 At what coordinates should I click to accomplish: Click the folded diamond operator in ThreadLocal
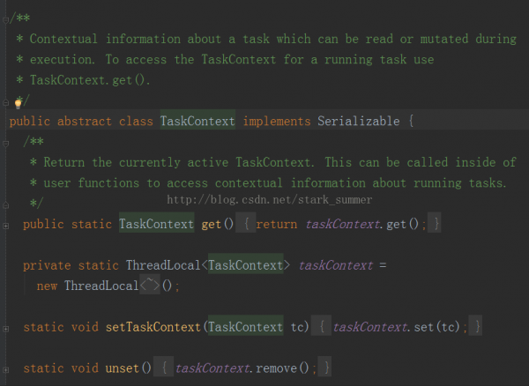150,286
